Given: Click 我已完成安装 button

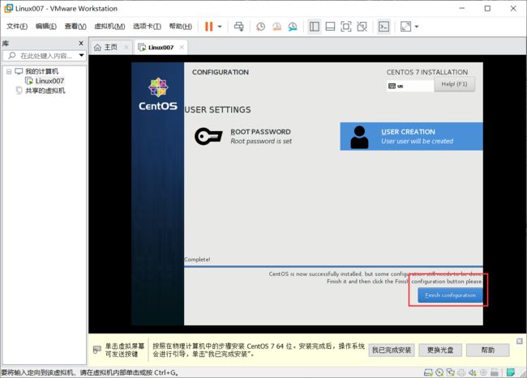Looking at the screenshot, I should pos(392,350).
